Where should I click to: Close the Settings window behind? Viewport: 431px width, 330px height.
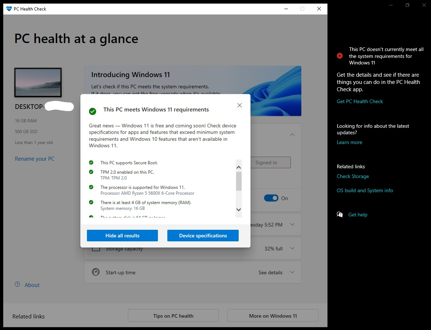(424, 5)
